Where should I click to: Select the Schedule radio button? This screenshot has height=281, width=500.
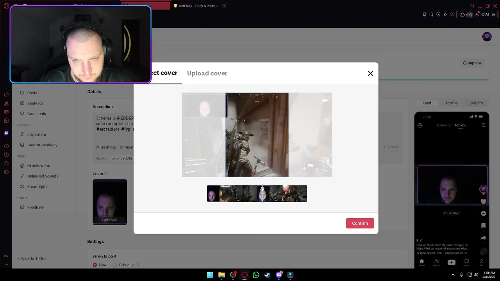[x=115, y=265]
